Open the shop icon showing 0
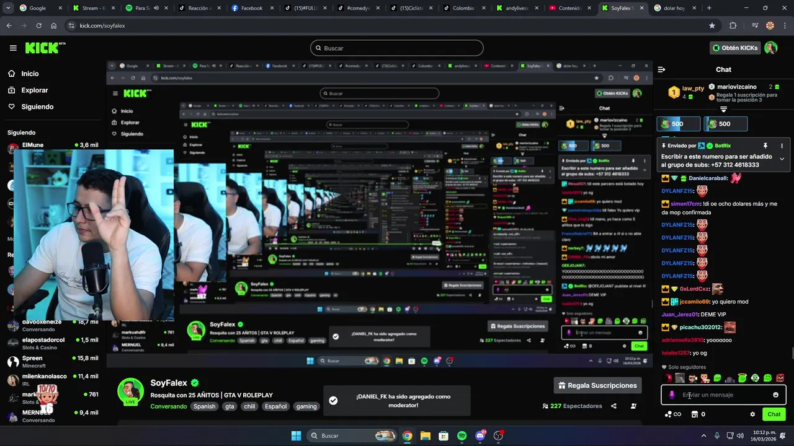The image size is (794, 446). pyautogui.click(x=698, y=414)
